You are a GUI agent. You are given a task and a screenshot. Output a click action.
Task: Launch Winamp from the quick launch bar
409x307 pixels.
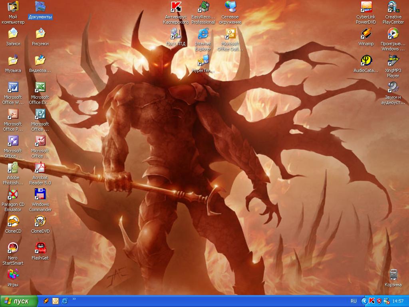[46, 301]
